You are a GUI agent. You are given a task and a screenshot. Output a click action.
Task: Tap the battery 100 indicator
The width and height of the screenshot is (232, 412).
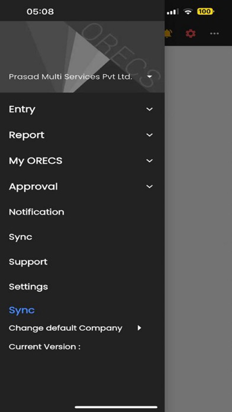click(x=205, y=11)
